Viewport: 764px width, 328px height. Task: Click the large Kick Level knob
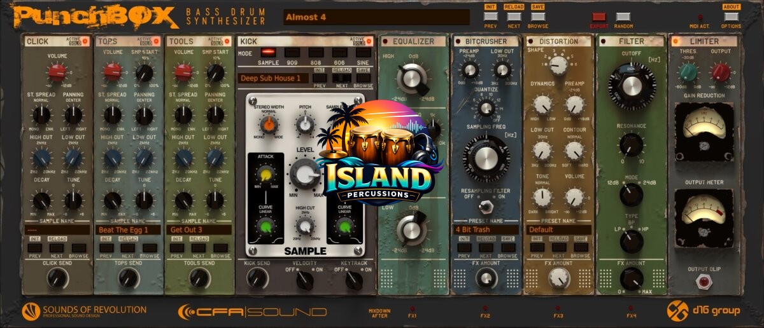306,174
